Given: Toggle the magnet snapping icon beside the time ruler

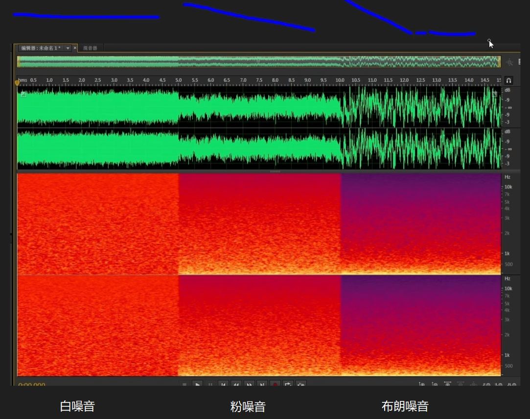Looking at the screenshot, I should [508, 80].
